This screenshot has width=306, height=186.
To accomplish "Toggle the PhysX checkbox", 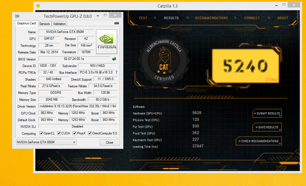I will tap(74, 133).
